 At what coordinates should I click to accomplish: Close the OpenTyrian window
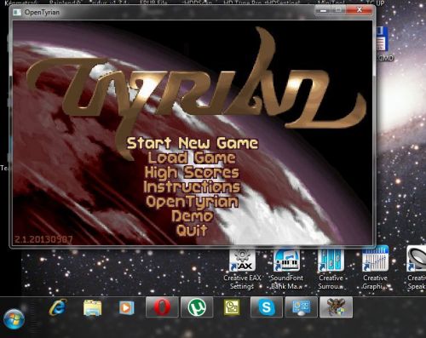[360, 10]
